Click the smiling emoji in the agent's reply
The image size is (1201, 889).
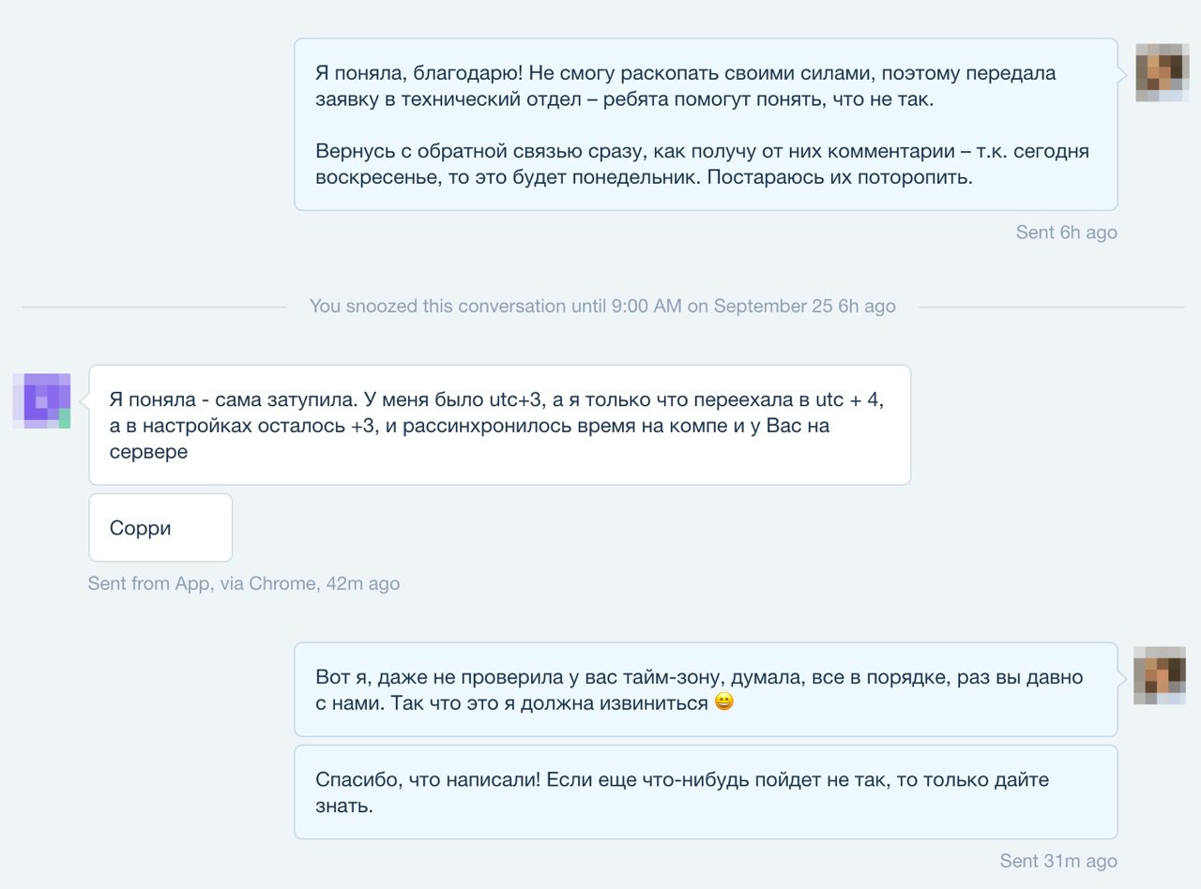point(723,701)
